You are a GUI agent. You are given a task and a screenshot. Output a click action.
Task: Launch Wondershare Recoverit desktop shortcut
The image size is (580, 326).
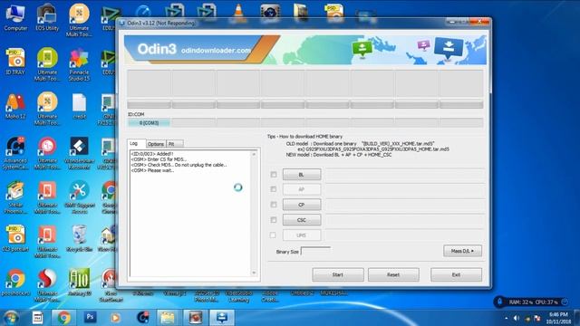tap(79, 153)
